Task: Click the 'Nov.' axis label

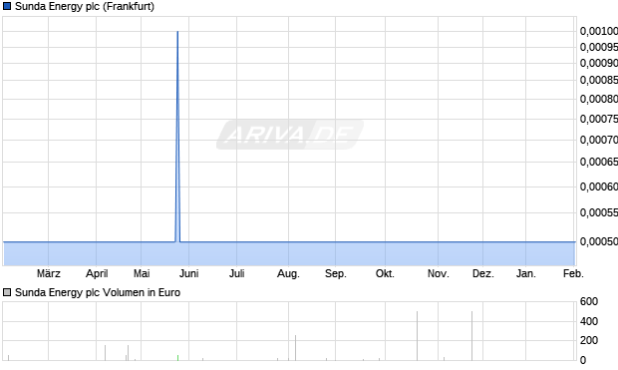Action: tap(439, 273)
